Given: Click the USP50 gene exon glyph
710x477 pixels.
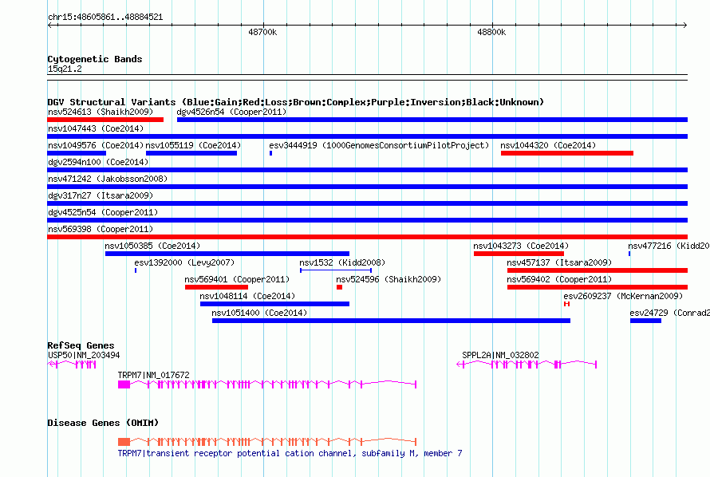Looking at the screenshot, I should click(x=72, y=365).
